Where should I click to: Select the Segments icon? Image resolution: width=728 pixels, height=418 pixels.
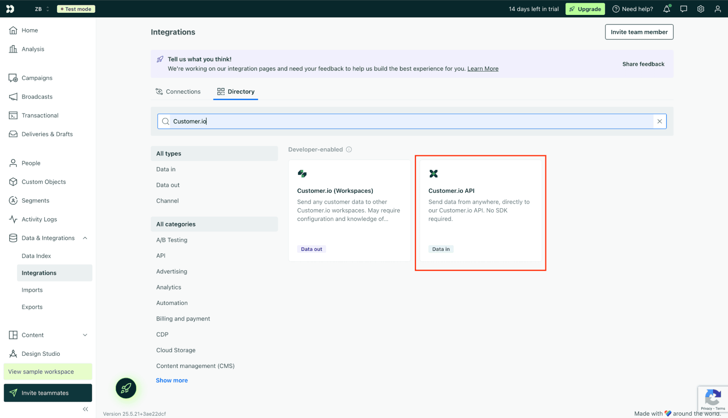coord(13,200)
